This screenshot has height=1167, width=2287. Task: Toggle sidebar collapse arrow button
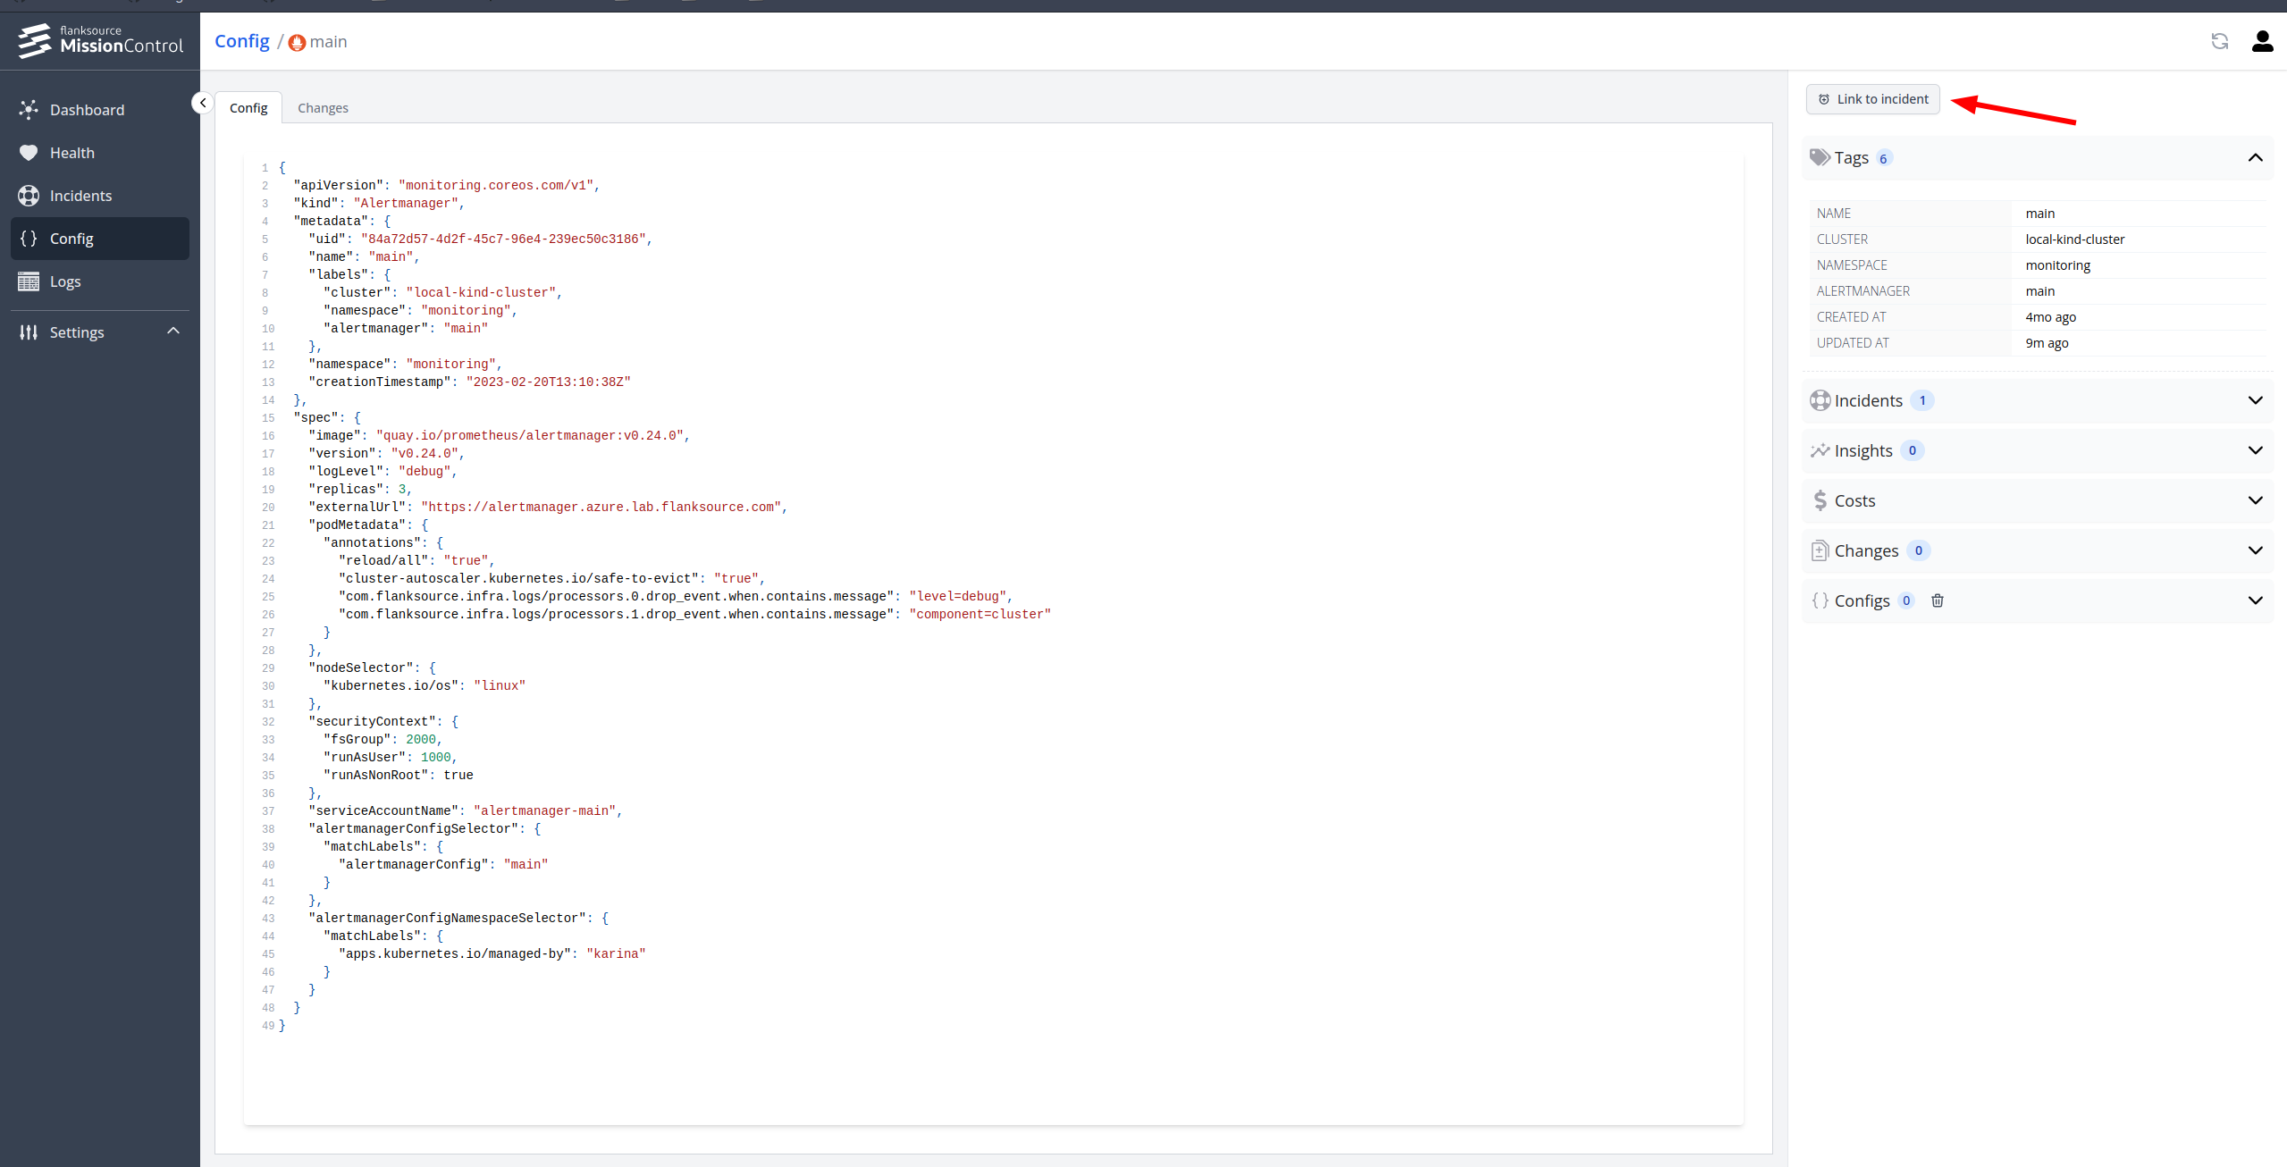(x=202, y=103)
